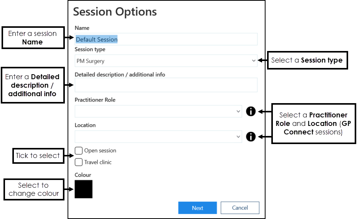Focus the Detailed description text box

[x=166, y=85]
